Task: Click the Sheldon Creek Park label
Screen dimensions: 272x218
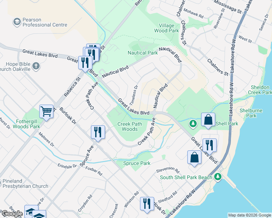Action: click(x=260, y=90)
